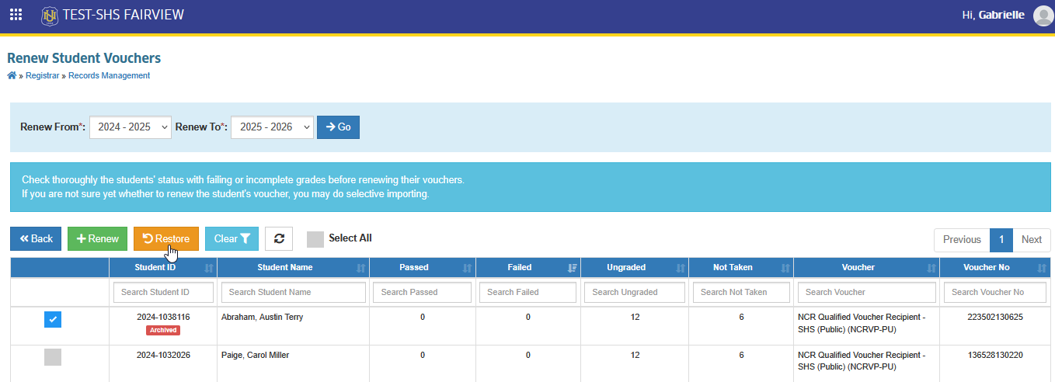This screenshot has height=382, width=1055.
Task: Click the green Renew button
Action: (x=98, y=239)
